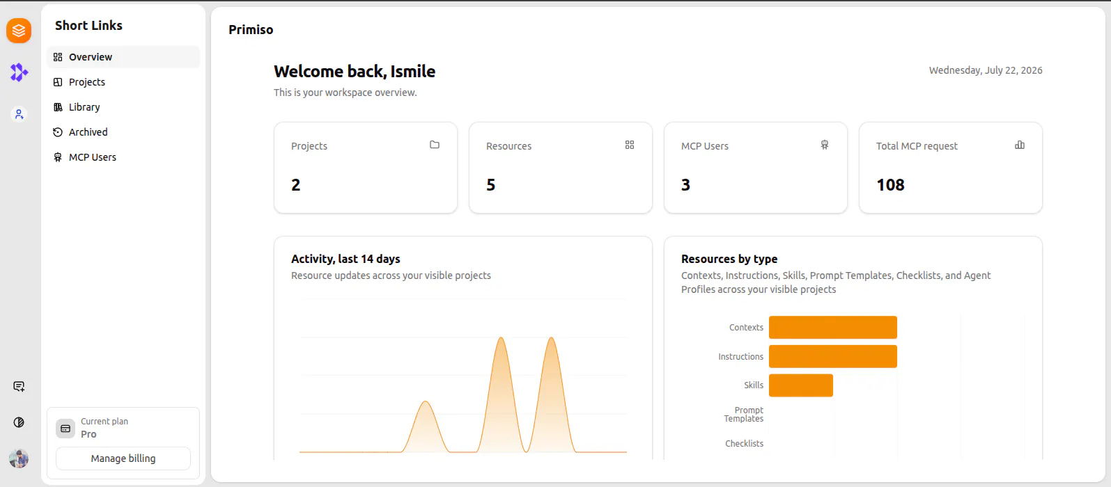Click the Skills bar in Resources chart
The height and width of the screenshot is (487, 1111).
click(x=801, y=385)
